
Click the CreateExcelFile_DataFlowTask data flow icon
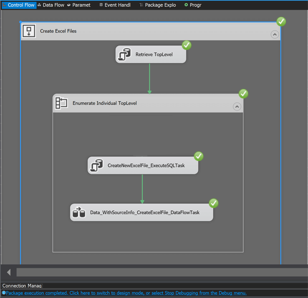coord(79,212)
